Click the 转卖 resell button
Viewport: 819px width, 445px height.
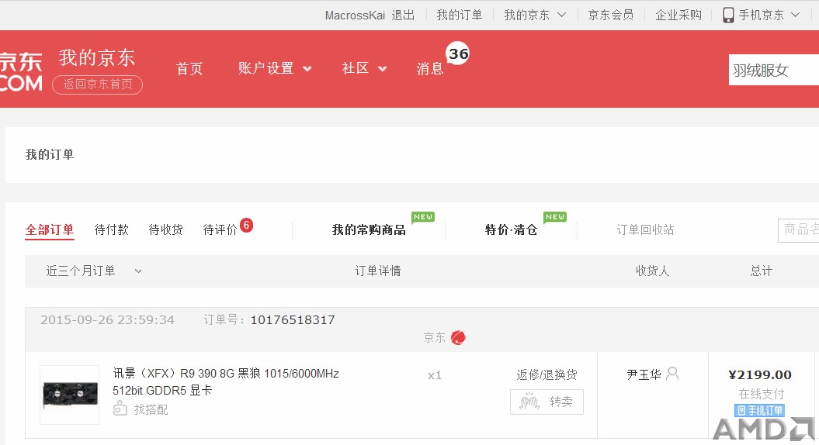(547, 402)
